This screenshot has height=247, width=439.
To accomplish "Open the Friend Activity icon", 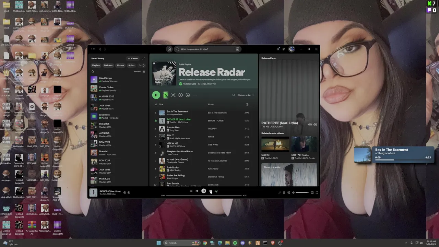I will (x=284, y=49).
